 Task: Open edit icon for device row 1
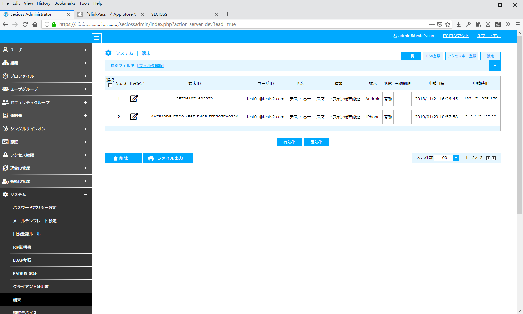pos(134,99)
